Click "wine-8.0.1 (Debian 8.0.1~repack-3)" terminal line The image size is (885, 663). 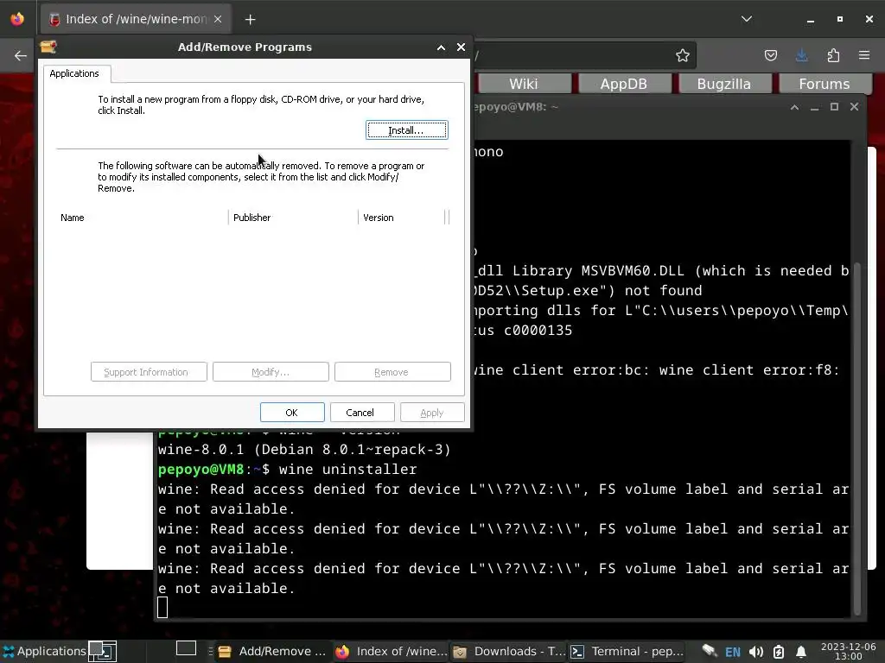pyautogui.click(x=304, y=449)
